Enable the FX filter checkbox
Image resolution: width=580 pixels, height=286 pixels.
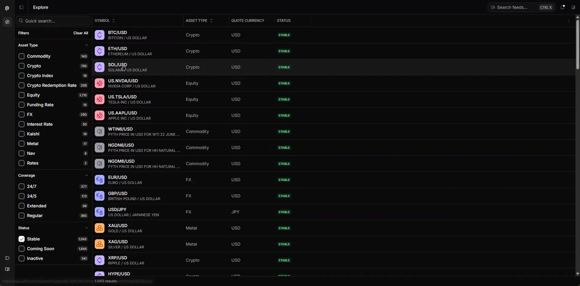21,114
